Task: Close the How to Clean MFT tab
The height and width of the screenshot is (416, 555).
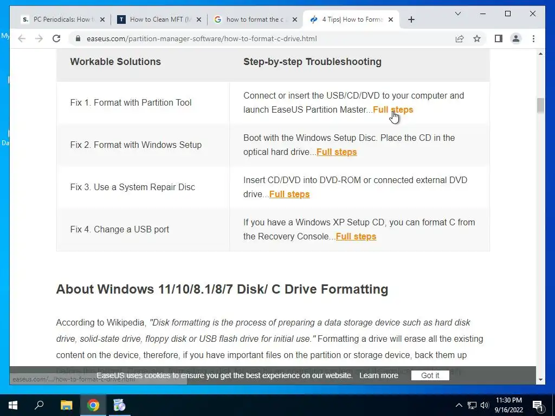Action: point(199,19)
